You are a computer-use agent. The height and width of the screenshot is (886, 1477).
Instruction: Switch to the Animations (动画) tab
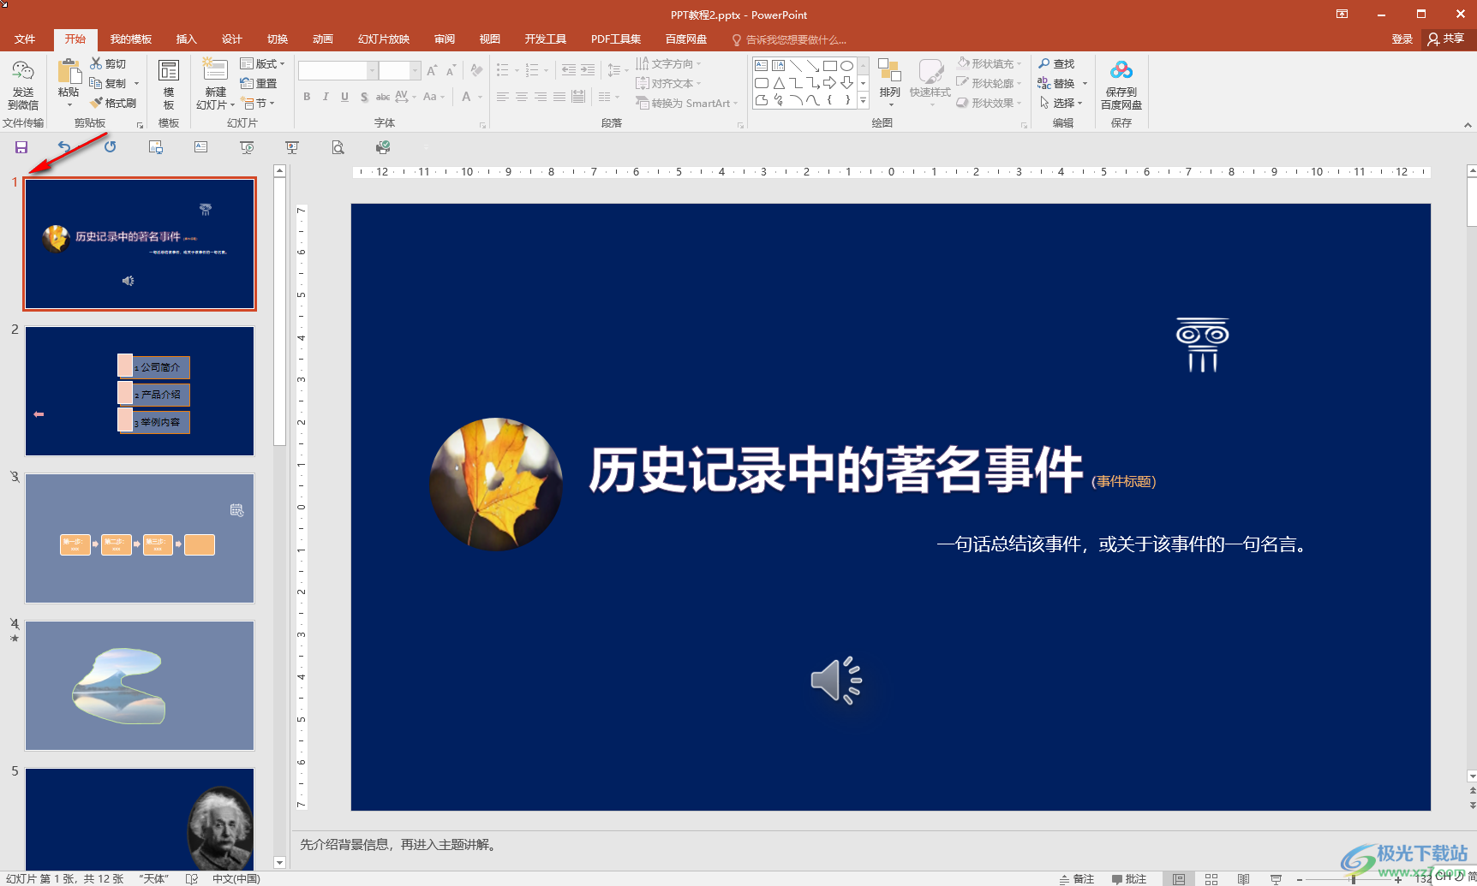[322, 39]
